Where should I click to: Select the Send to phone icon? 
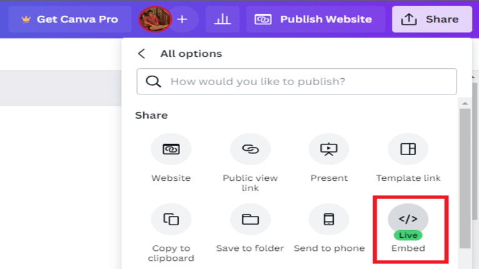tap(329, 219)
